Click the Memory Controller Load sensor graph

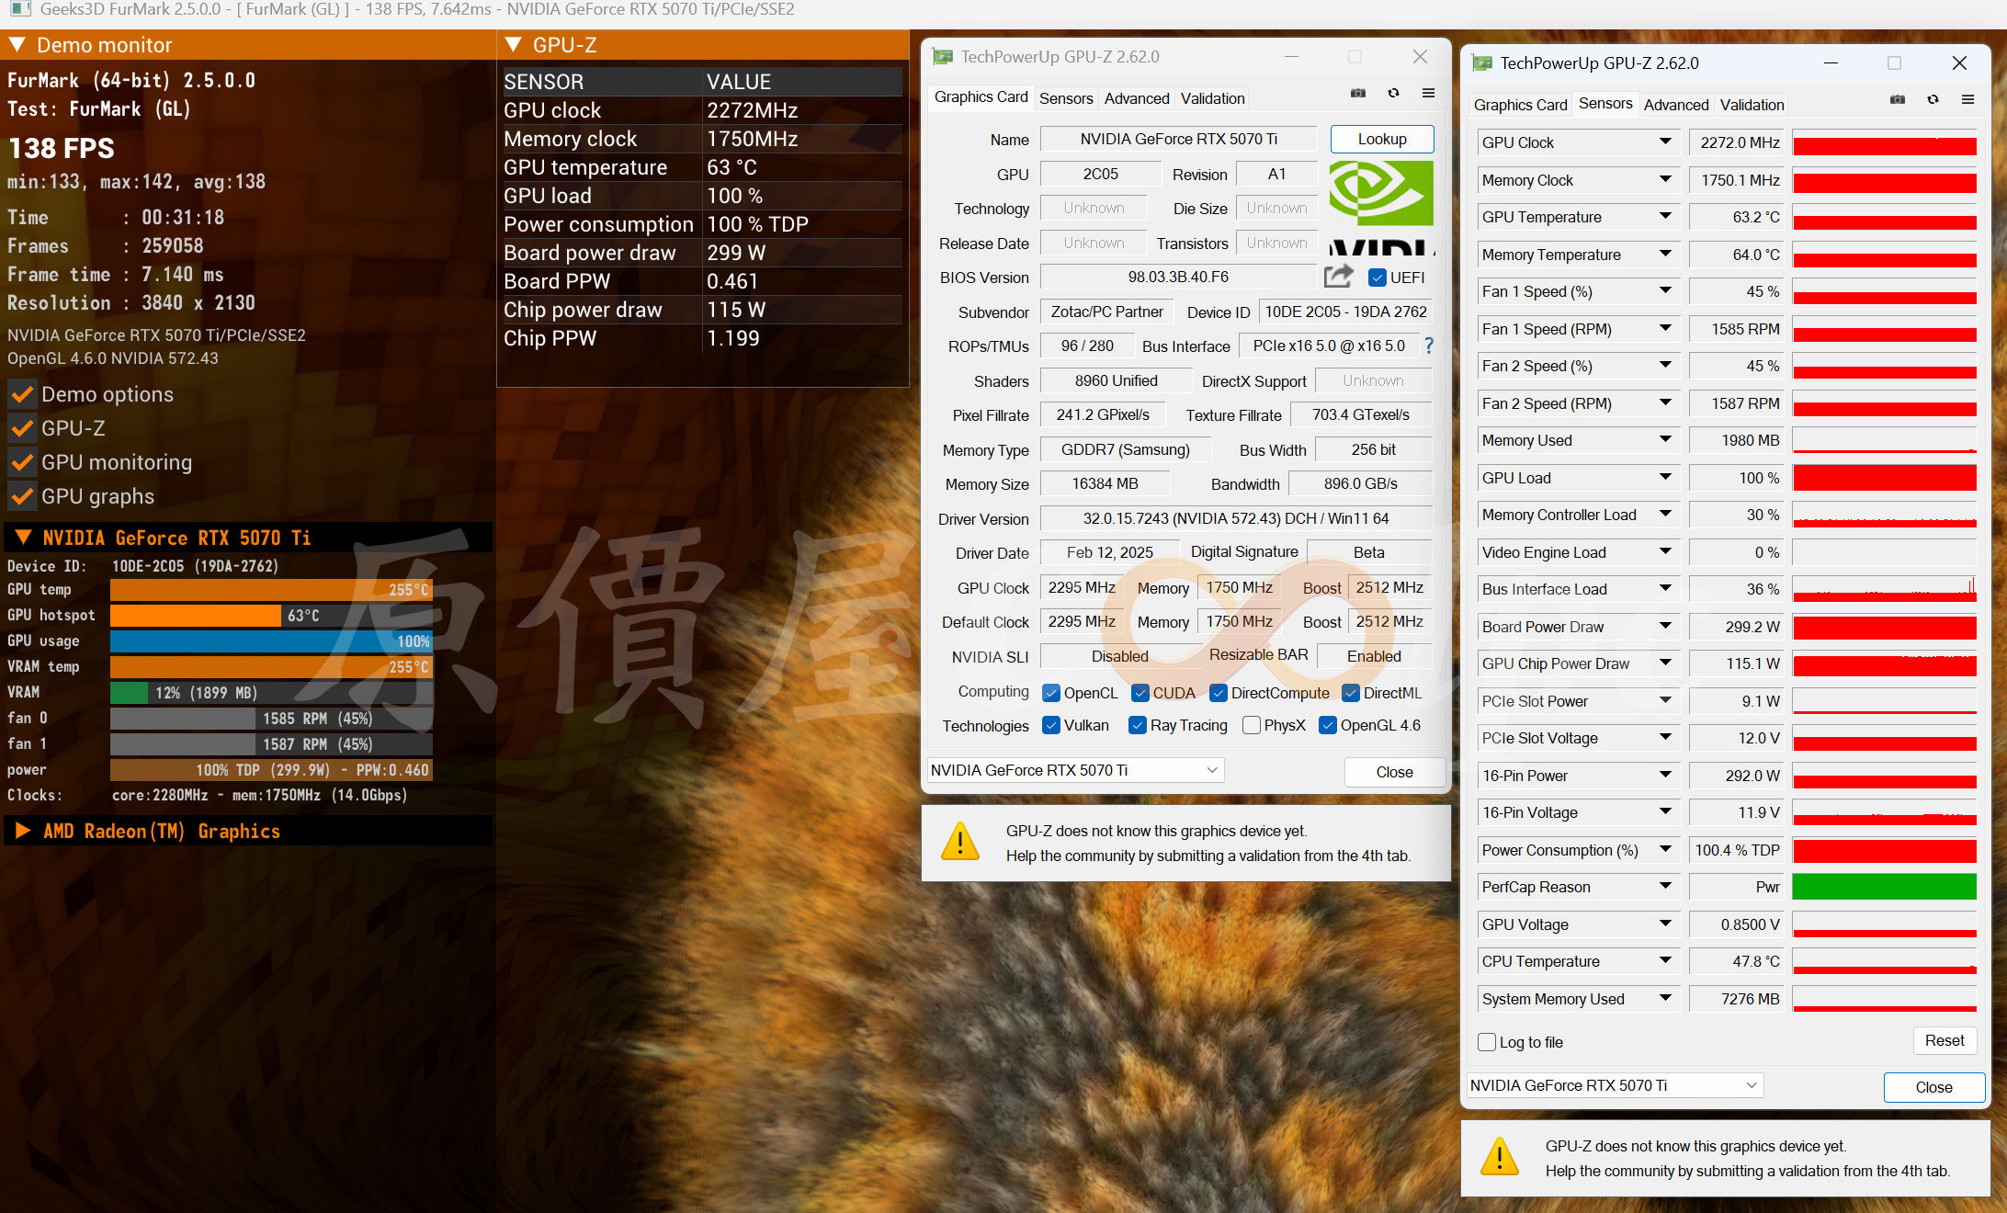point(1884,515)
